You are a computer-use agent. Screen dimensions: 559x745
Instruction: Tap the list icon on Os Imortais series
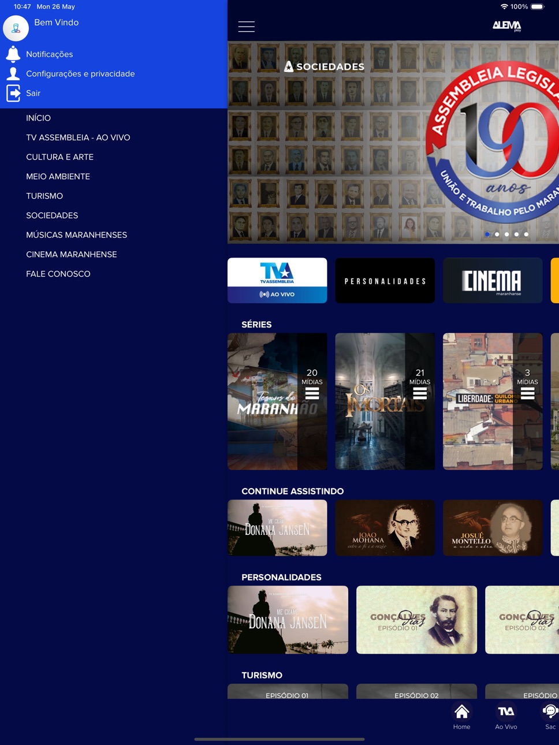[420, 394]
